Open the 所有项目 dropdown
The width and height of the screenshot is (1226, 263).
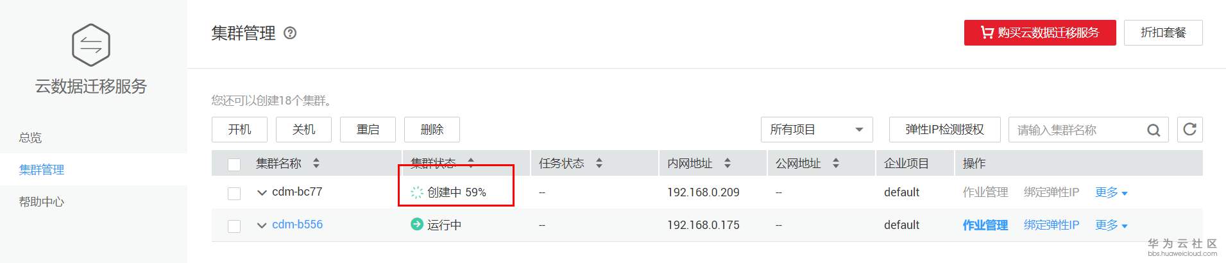pyautogui.click(x=817, y=130)
